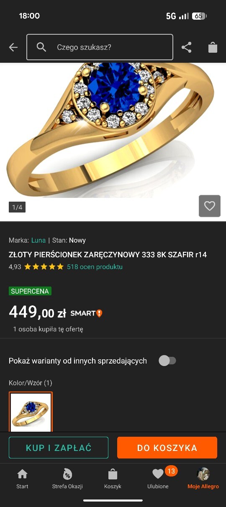
Task: Click the KUP I ZAPŁAĆ button
Action: (59, 448)
